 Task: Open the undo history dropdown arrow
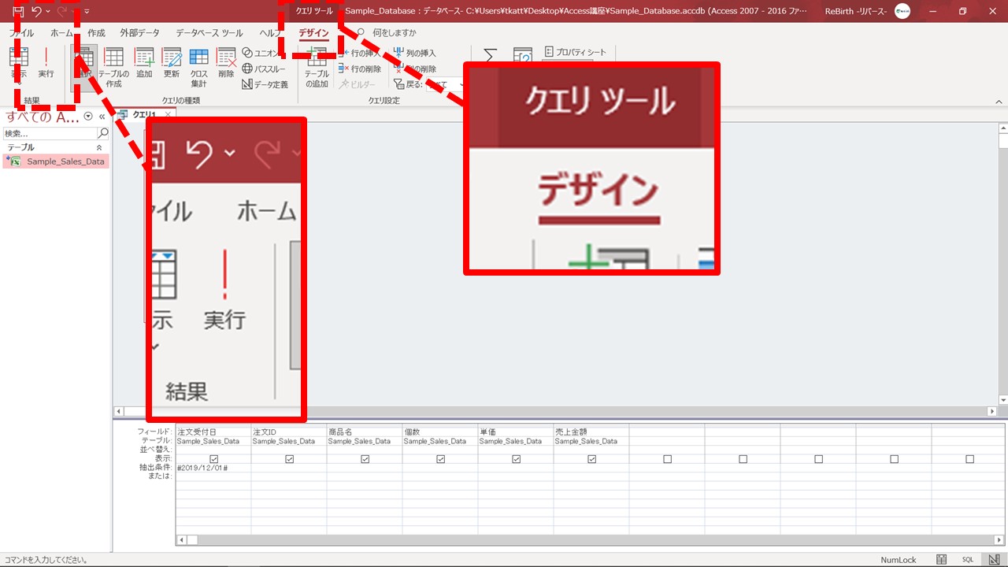pos(48,12)
